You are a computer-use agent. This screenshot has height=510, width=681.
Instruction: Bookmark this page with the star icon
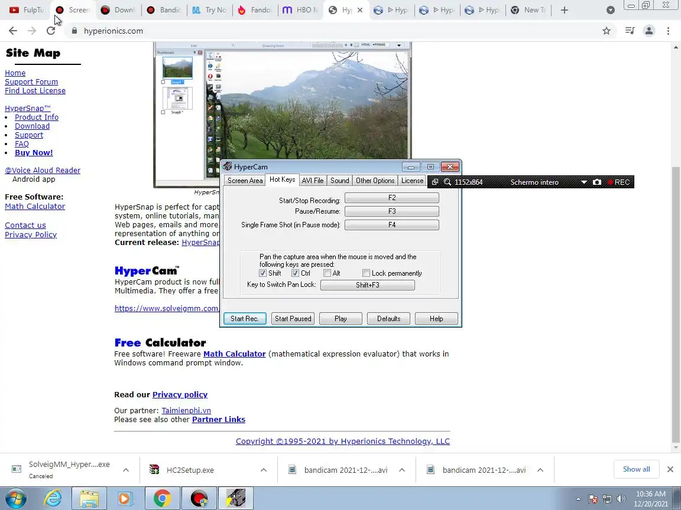point(607,31)
